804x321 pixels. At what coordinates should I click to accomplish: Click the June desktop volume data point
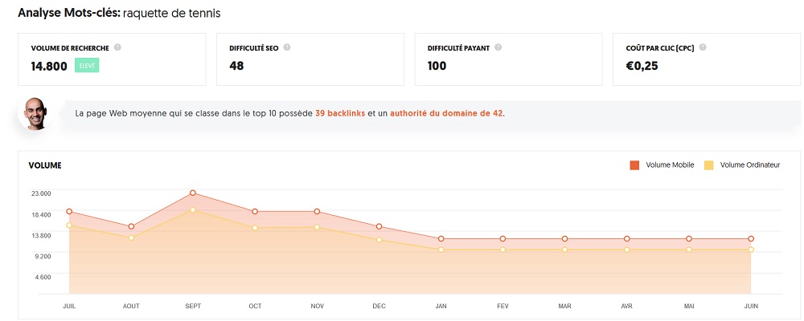click(x=751, y=250)
